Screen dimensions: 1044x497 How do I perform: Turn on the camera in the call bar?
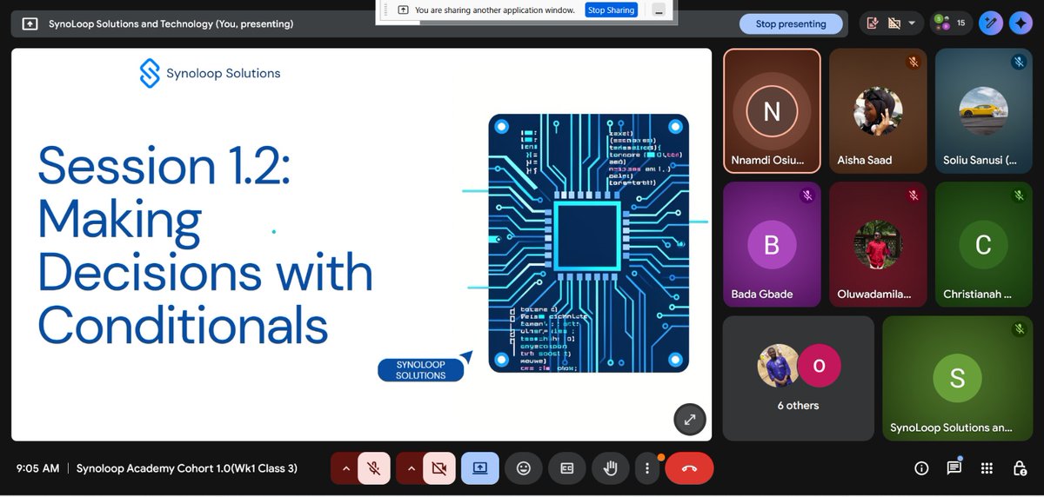pyautogui.click(x=438, y=468)
